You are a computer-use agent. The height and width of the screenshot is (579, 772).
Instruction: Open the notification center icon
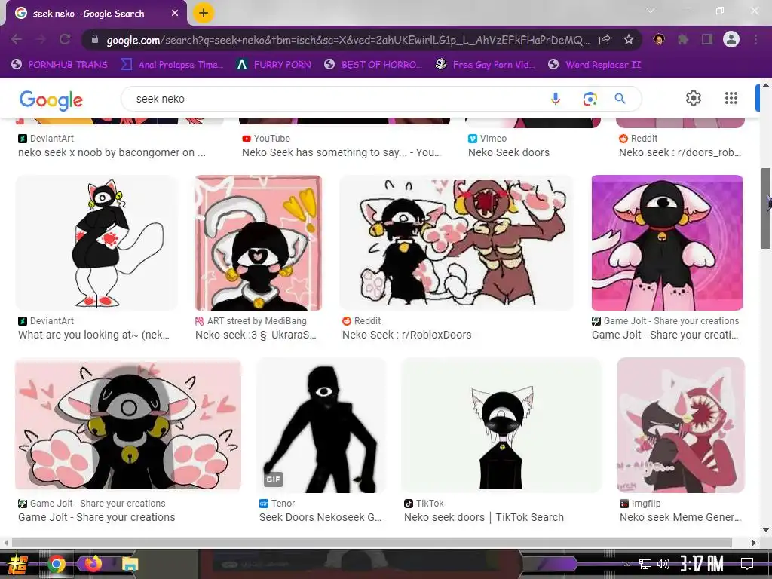pos(747,564)
